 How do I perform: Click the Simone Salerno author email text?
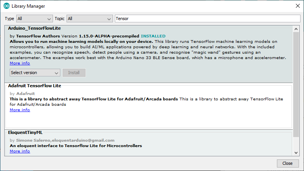[x=65, y=141]
